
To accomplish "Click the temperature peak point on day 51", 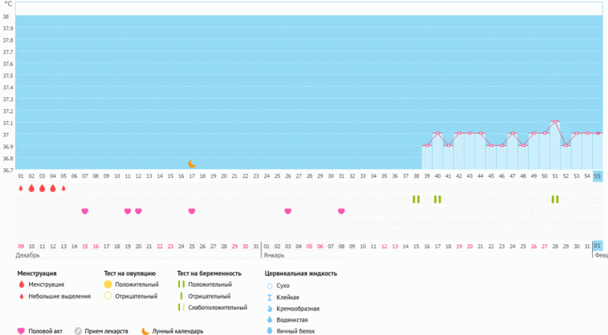I will [x=555, y=122].
